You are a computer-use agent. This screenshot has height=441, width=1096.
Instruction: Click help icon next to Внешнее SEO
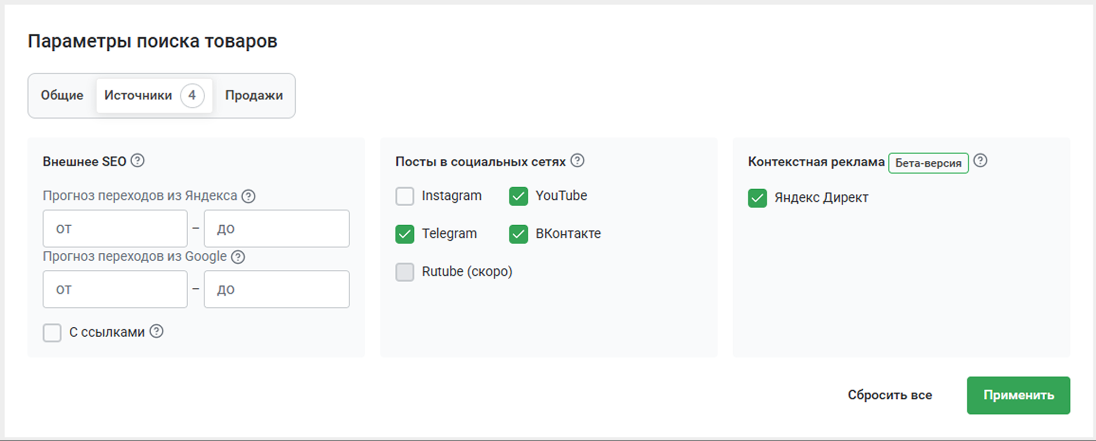point(137,161)
